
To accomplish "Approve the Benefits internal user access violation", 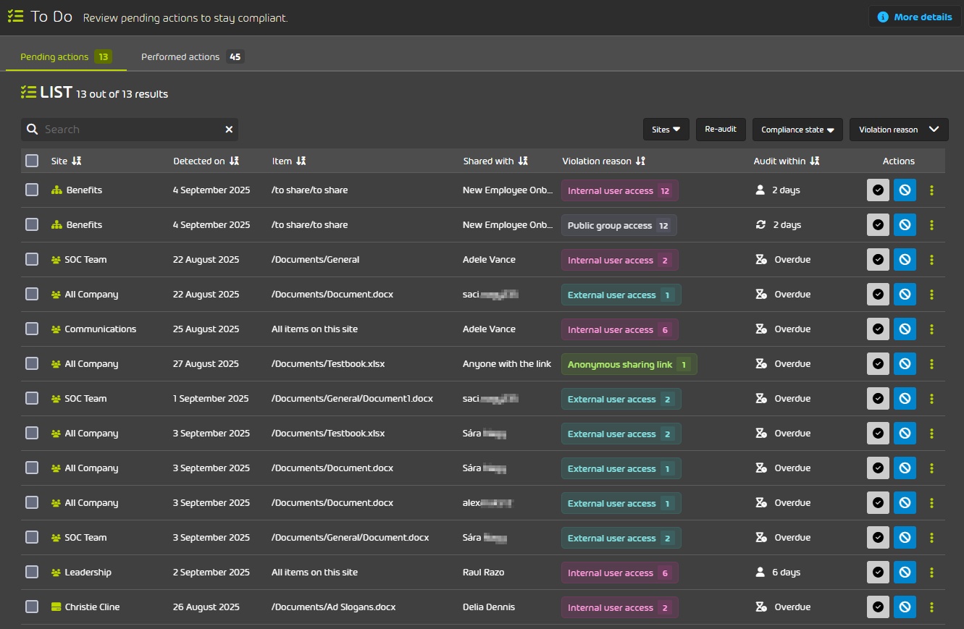I will pos(878,190).
